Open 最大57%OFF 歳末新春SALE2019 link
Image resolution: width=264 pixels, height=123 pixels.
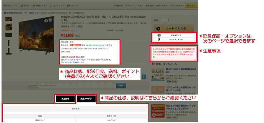pos(181,70)
